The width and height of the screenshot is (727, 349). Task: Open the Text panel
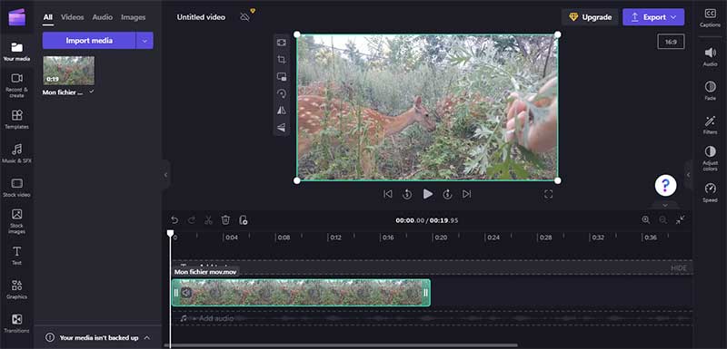coord(16,255)
